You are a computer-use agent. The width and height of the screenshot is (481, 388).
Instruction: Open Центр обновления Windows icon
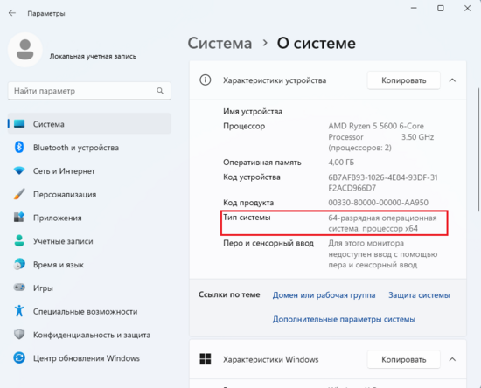(19, 358)
